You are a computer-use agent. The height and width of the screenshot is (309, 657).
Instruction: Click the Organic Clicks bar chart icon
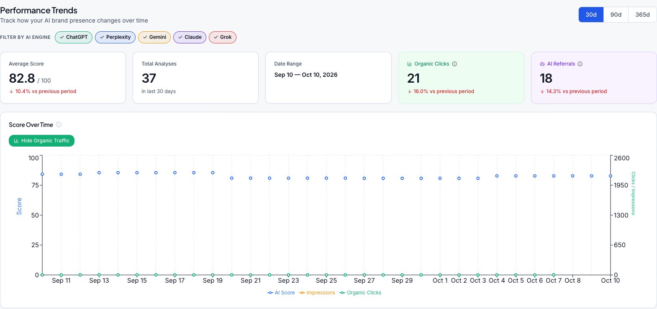point(410,64)
